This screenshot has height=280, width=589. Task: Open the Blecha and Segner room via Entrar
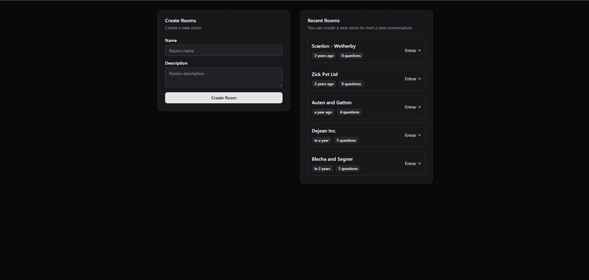pyautogui.click(x=413, y=163)
